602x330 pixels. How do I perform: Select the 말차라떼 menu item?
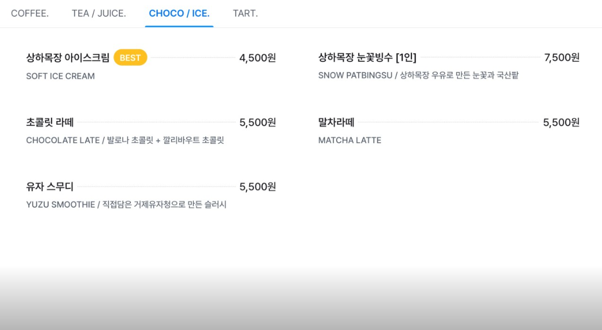click(x=337, y=123)
